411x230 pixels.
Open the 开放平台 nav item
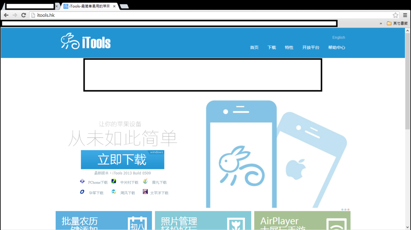click(311, 47)
